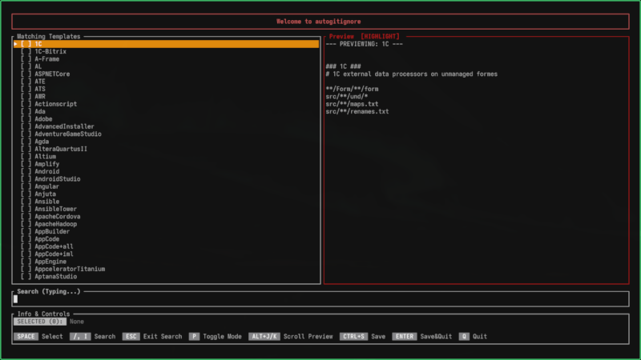641x360 pixels.
Task: Check the ATE template box
Action: [x=26, y=82]
